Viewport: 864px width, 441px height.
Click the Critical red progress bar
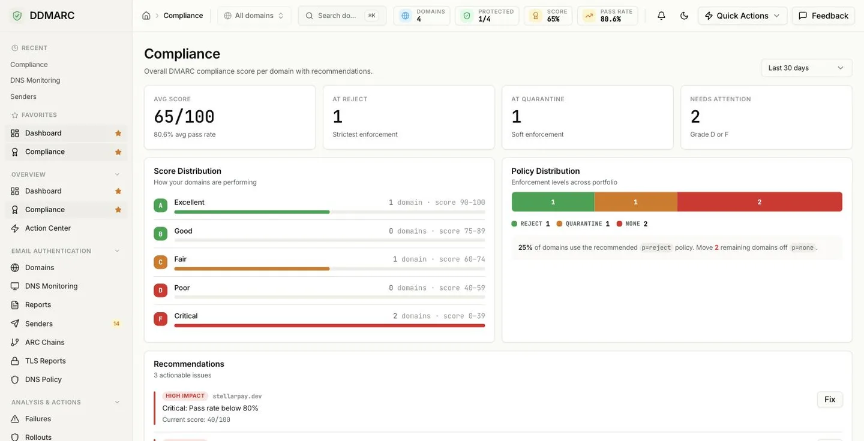(x=329, y=326)
